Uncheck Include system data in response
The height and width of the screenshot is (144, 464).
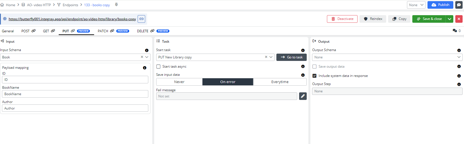315,76
